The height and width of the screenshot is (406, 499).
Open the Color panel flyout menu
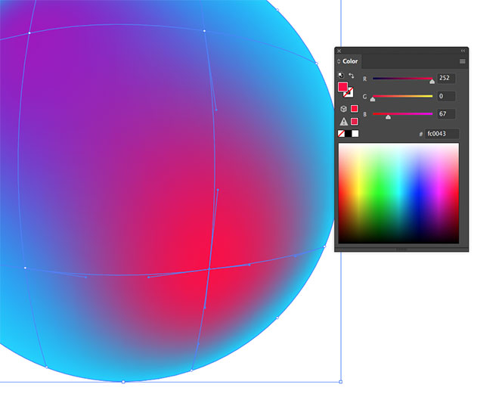point(463,61)
